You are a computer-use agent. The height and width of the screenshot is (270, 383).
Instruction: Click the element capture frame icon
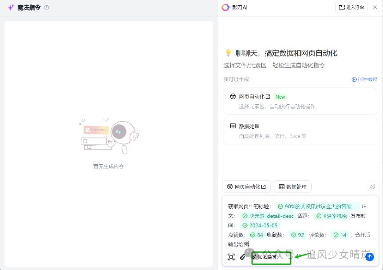pos(231,257)
